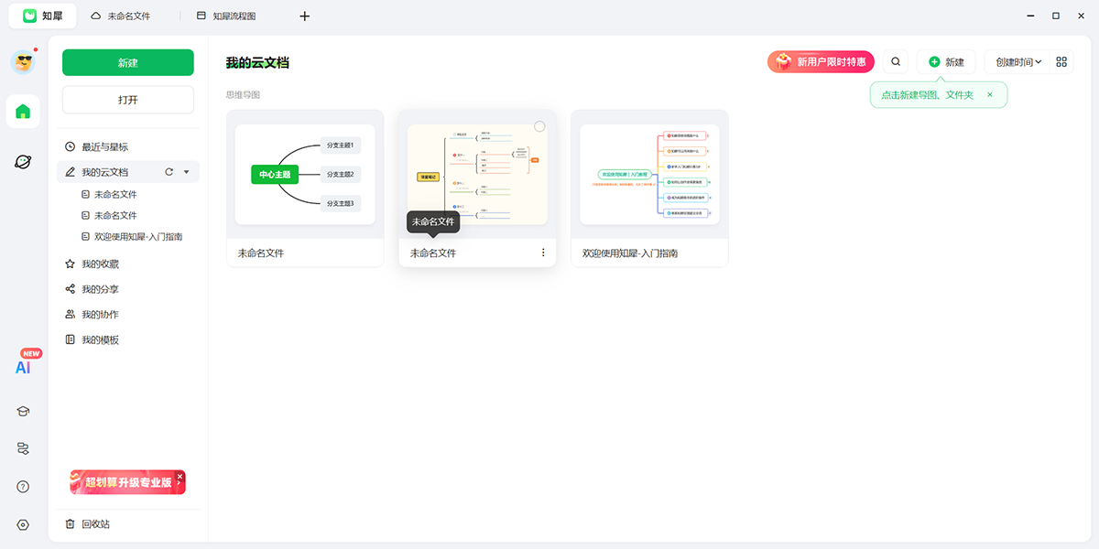Click the graduation cap tutorial icon

23,412
